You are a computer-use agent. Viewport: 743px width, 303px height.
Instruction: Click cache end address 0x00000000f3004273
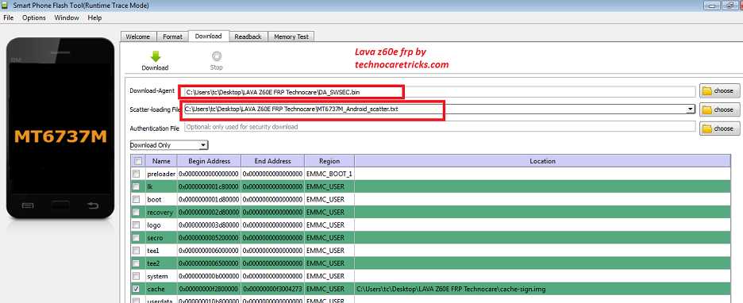(272, 289)
